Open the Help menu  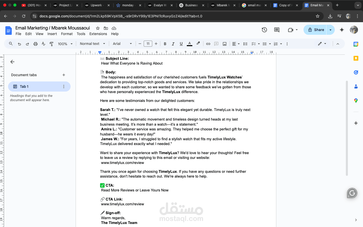click(x=115, y=34)
